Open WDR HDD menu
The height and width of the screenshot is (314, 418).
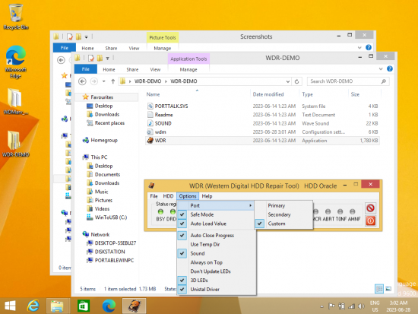168,196
